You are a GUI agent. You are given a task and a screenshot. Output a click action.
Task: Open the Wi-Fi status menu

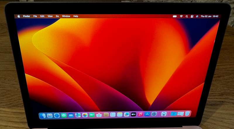click(181, 16)
